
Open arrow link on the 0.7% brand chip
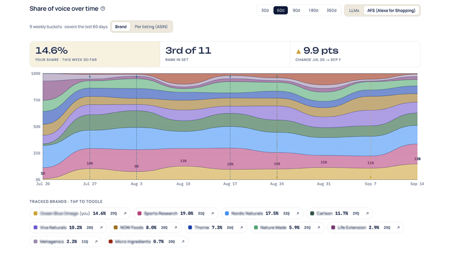click(x=183, y=242)
